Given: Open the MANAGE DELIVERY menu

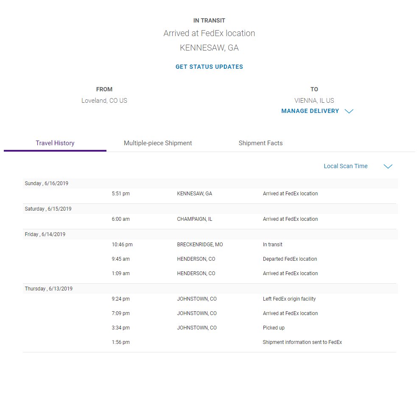Looking at the screenshot, I should (x=310, y=111).
